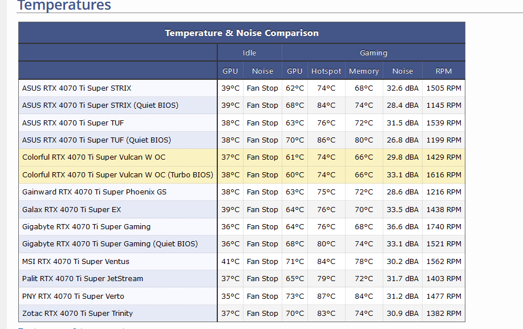Viewport: 523px width, 329px height.
Task: Click the 1505 RPM value
Action: coord(444,88)
